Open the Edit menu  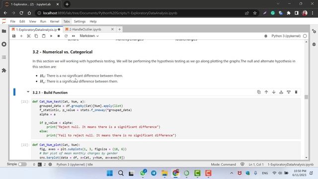click(22, 21)
